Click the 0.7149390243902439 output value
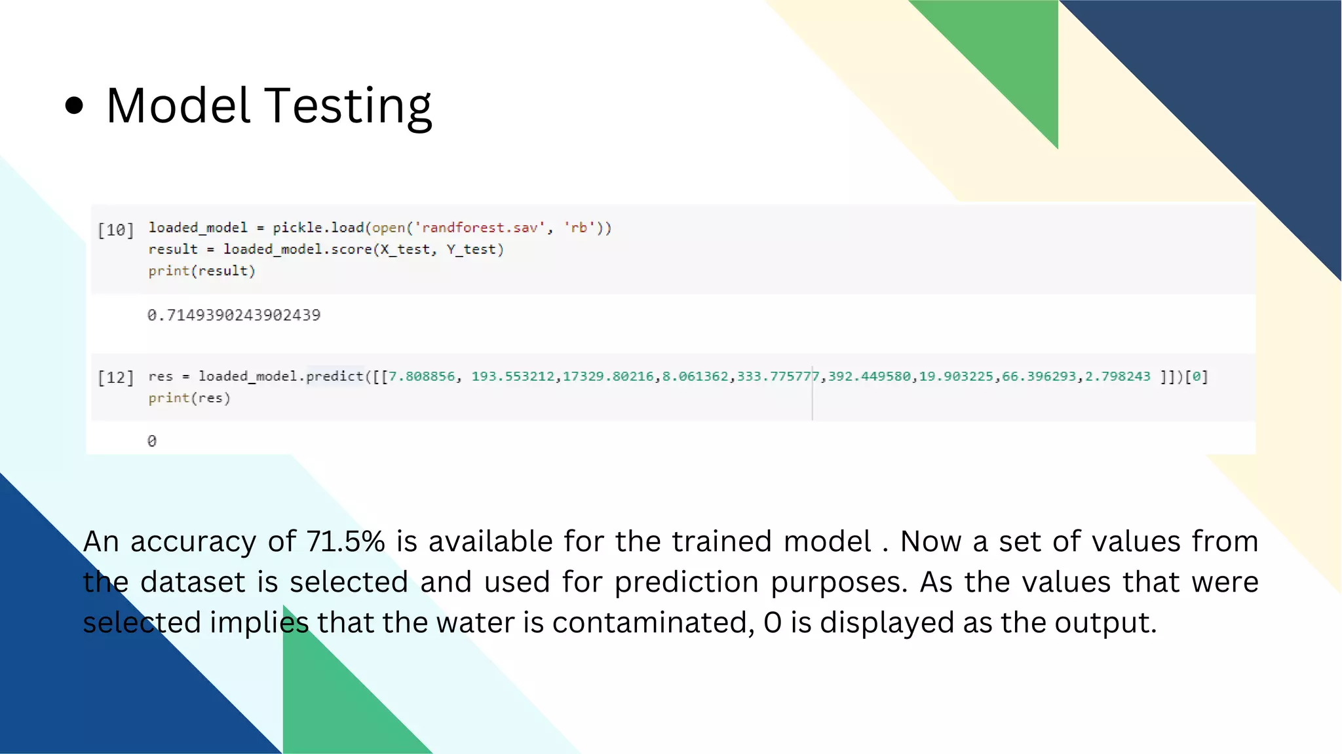1342x754 pixels. pyautogui.click(x=234, y=315)
